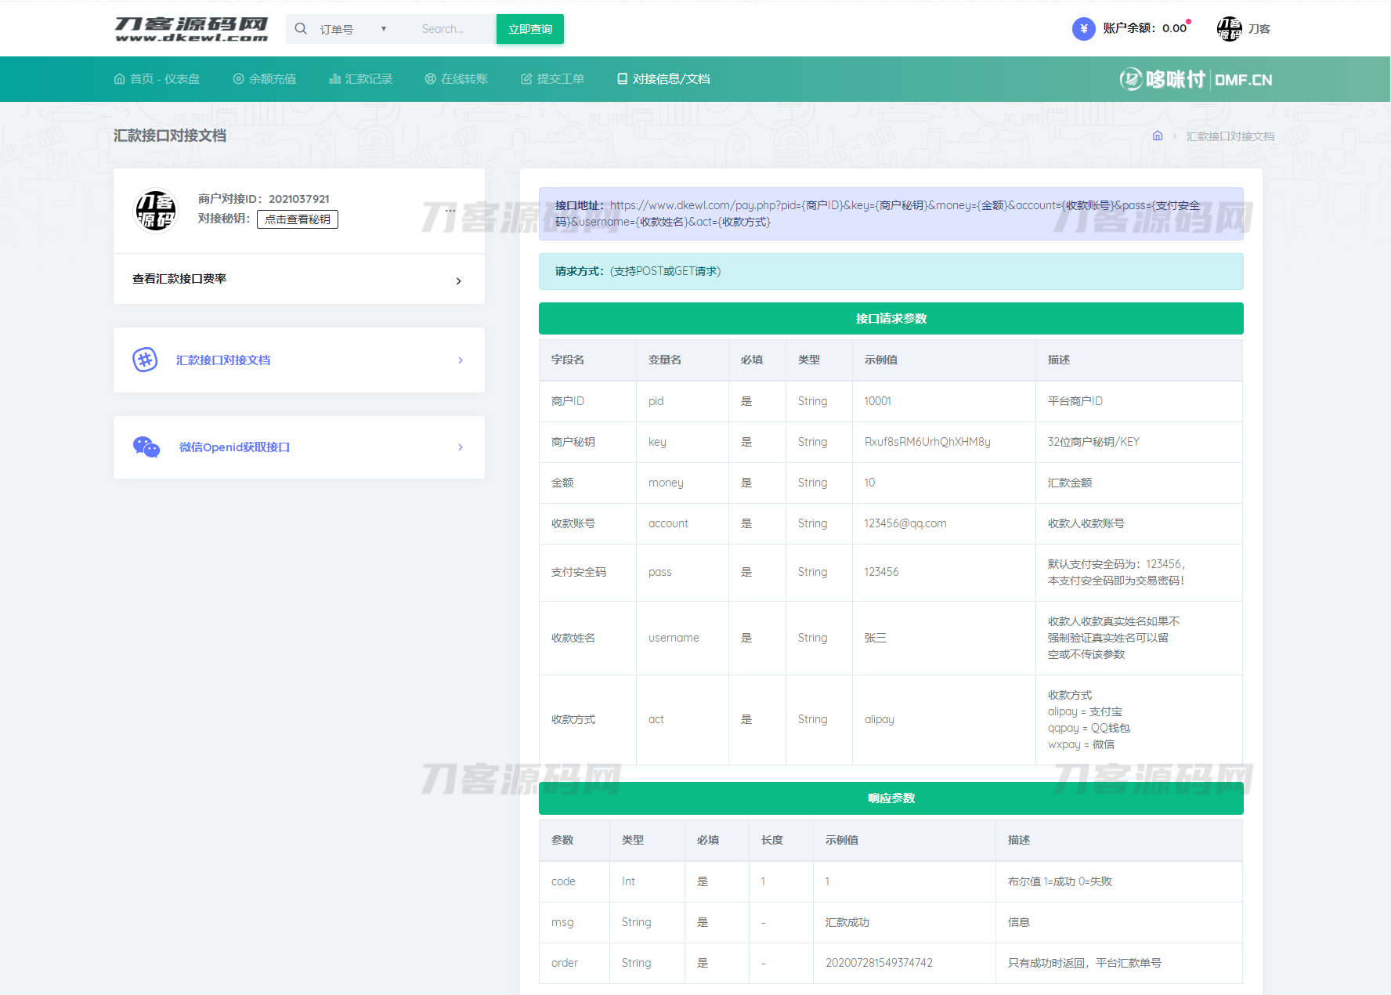
Task: Open the 订单号 search type dropdown
Action: coord(352,29)
